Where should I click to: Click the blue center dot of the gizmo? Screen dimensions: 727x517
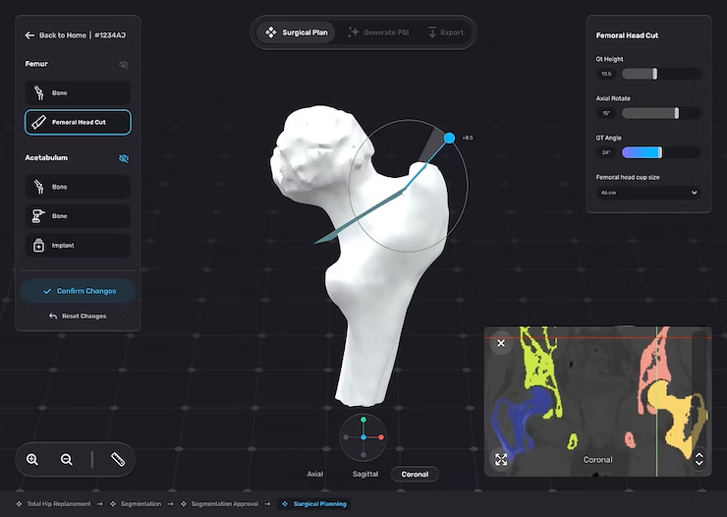tap(363, 437)
